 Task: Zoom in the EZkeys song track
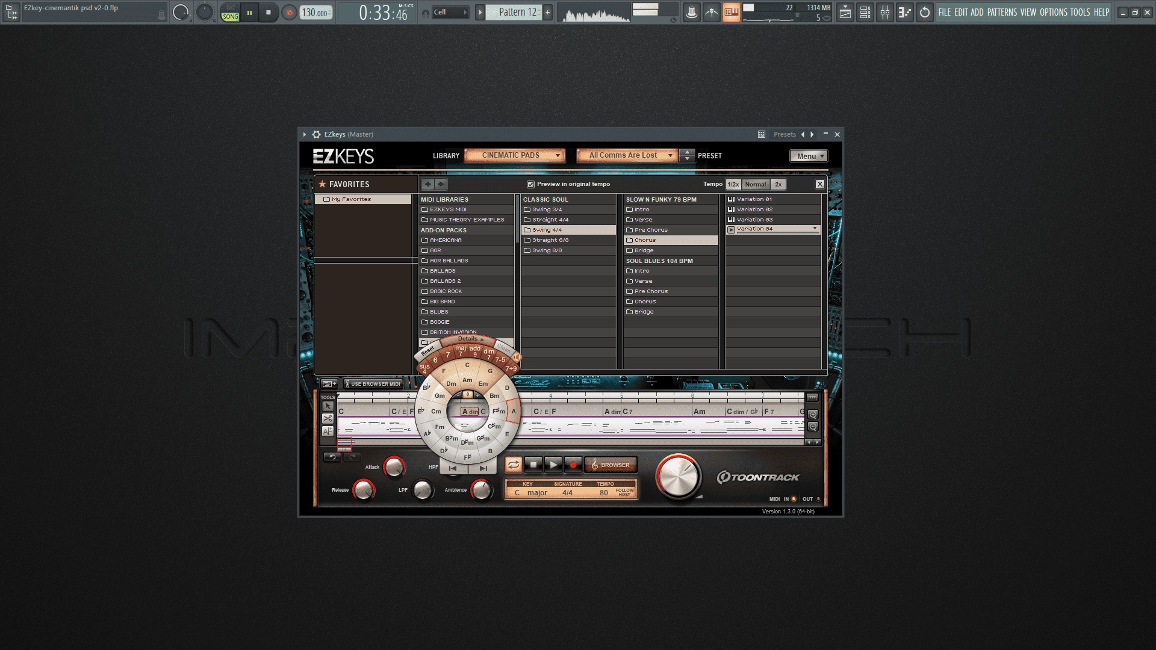pos(813,415)
